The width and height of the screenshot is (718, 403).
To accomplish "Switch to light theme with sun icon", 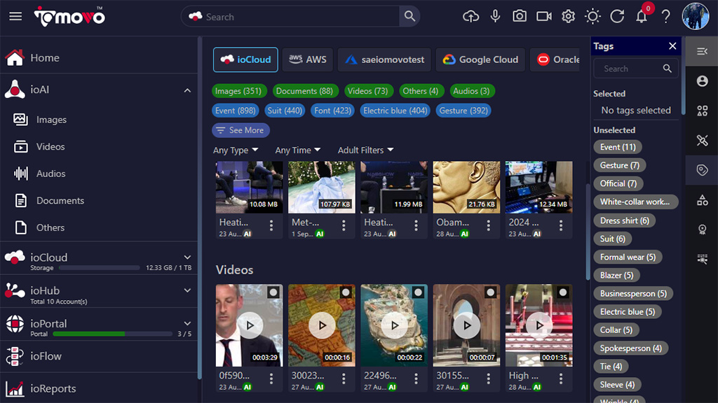I will click(592, 17).
